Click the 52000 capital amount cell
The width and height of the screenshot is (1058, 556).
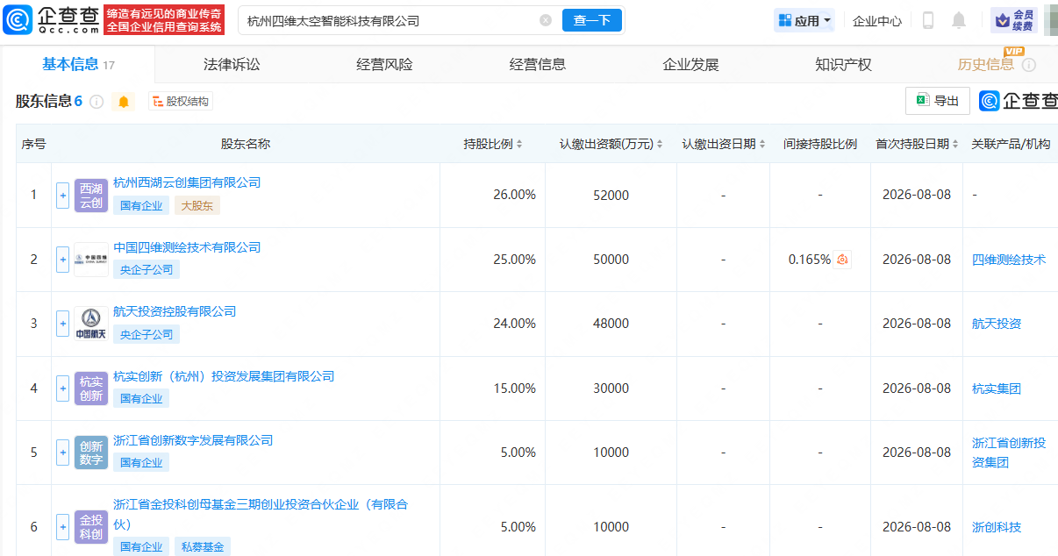pyautogui.click(x=611, y=195)
